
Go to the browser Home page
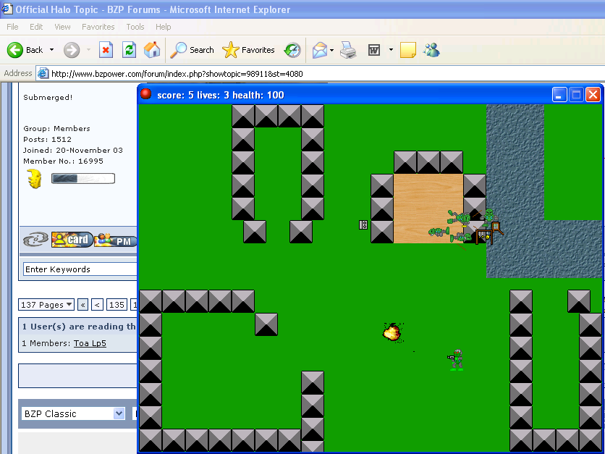(x=151, y=50)
